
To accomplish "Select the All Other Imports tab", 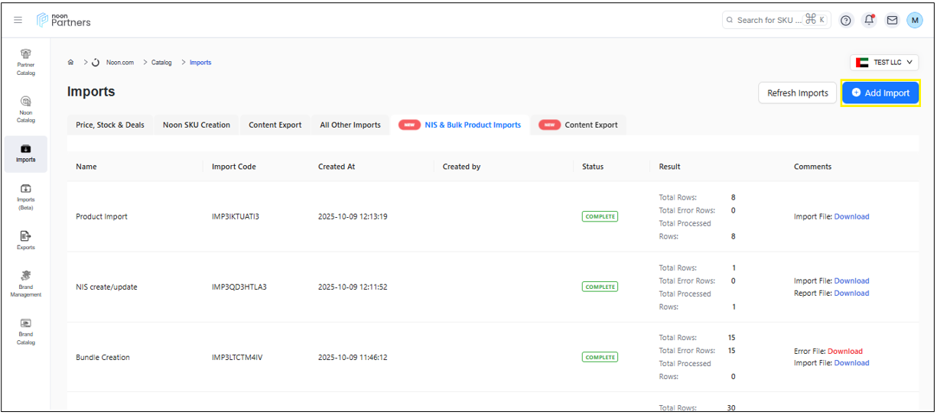I will tap(350, 125).
